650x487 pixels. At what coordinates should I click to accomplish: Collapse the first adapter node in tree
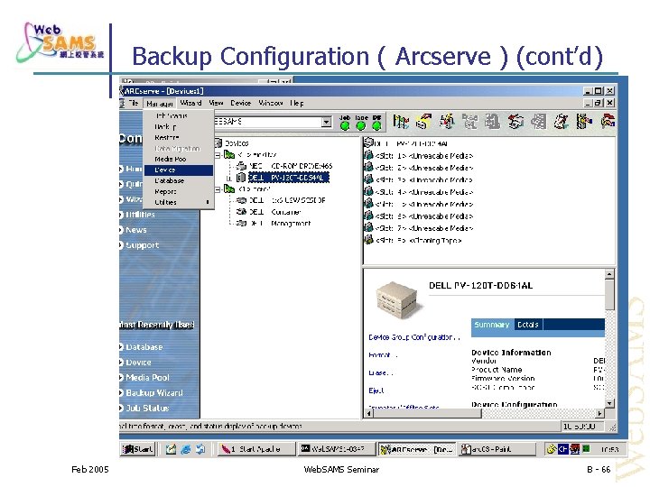[x=218, y=155]
